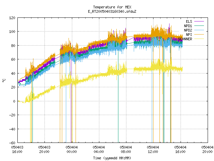Click the purple ELS legend line sample

pyautogui.click(x=199, y=21)
